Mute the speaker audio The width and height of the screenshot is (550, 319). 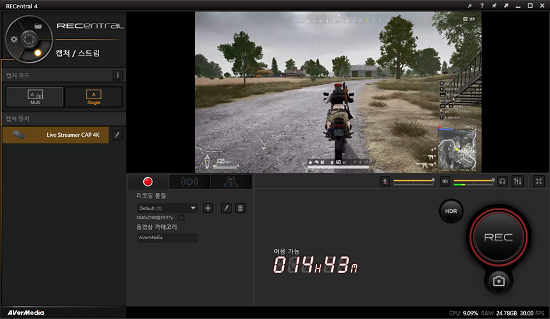tap(444, 181)
